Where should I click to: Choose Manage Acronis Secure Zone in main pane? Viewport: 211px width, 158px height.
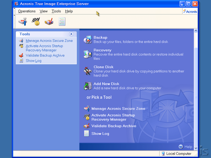(x=118, y=108)
